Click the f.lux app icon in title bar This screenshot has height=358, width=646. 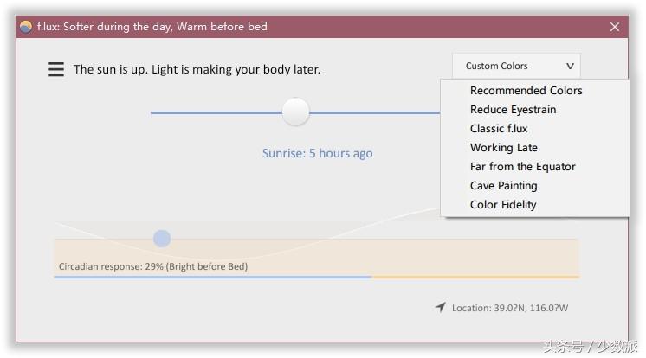point(26,27)
